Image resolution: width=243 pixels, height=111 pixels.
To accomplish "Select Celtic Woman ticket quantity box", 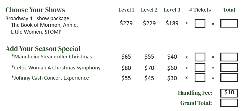I will point(200,67).
